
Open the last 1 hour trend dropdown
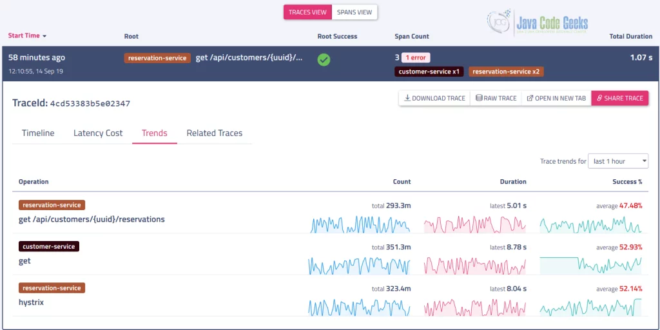pos(618,161)
